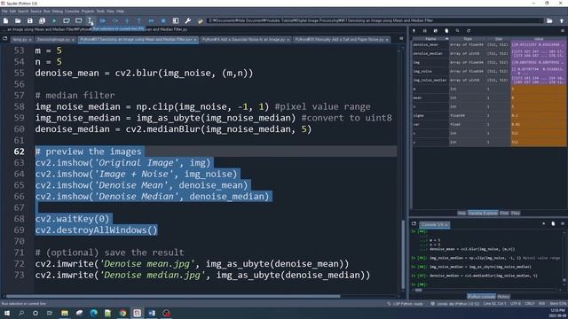Browse tabs icon in editor
The height and width of the screenshot is (319, 568).
[x=4, y=38]
